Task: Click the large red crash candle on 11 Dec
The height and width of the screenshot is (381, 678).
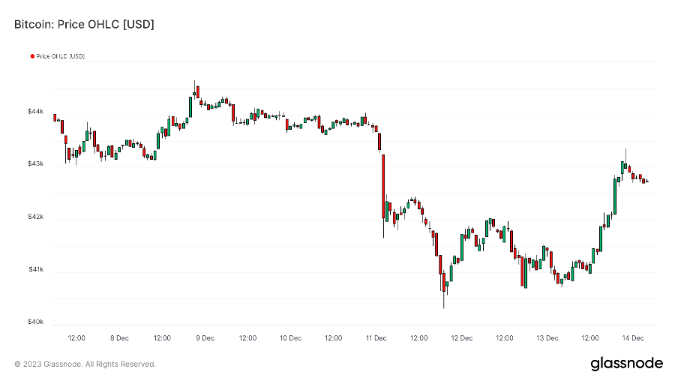Action: tap(383, 186)
